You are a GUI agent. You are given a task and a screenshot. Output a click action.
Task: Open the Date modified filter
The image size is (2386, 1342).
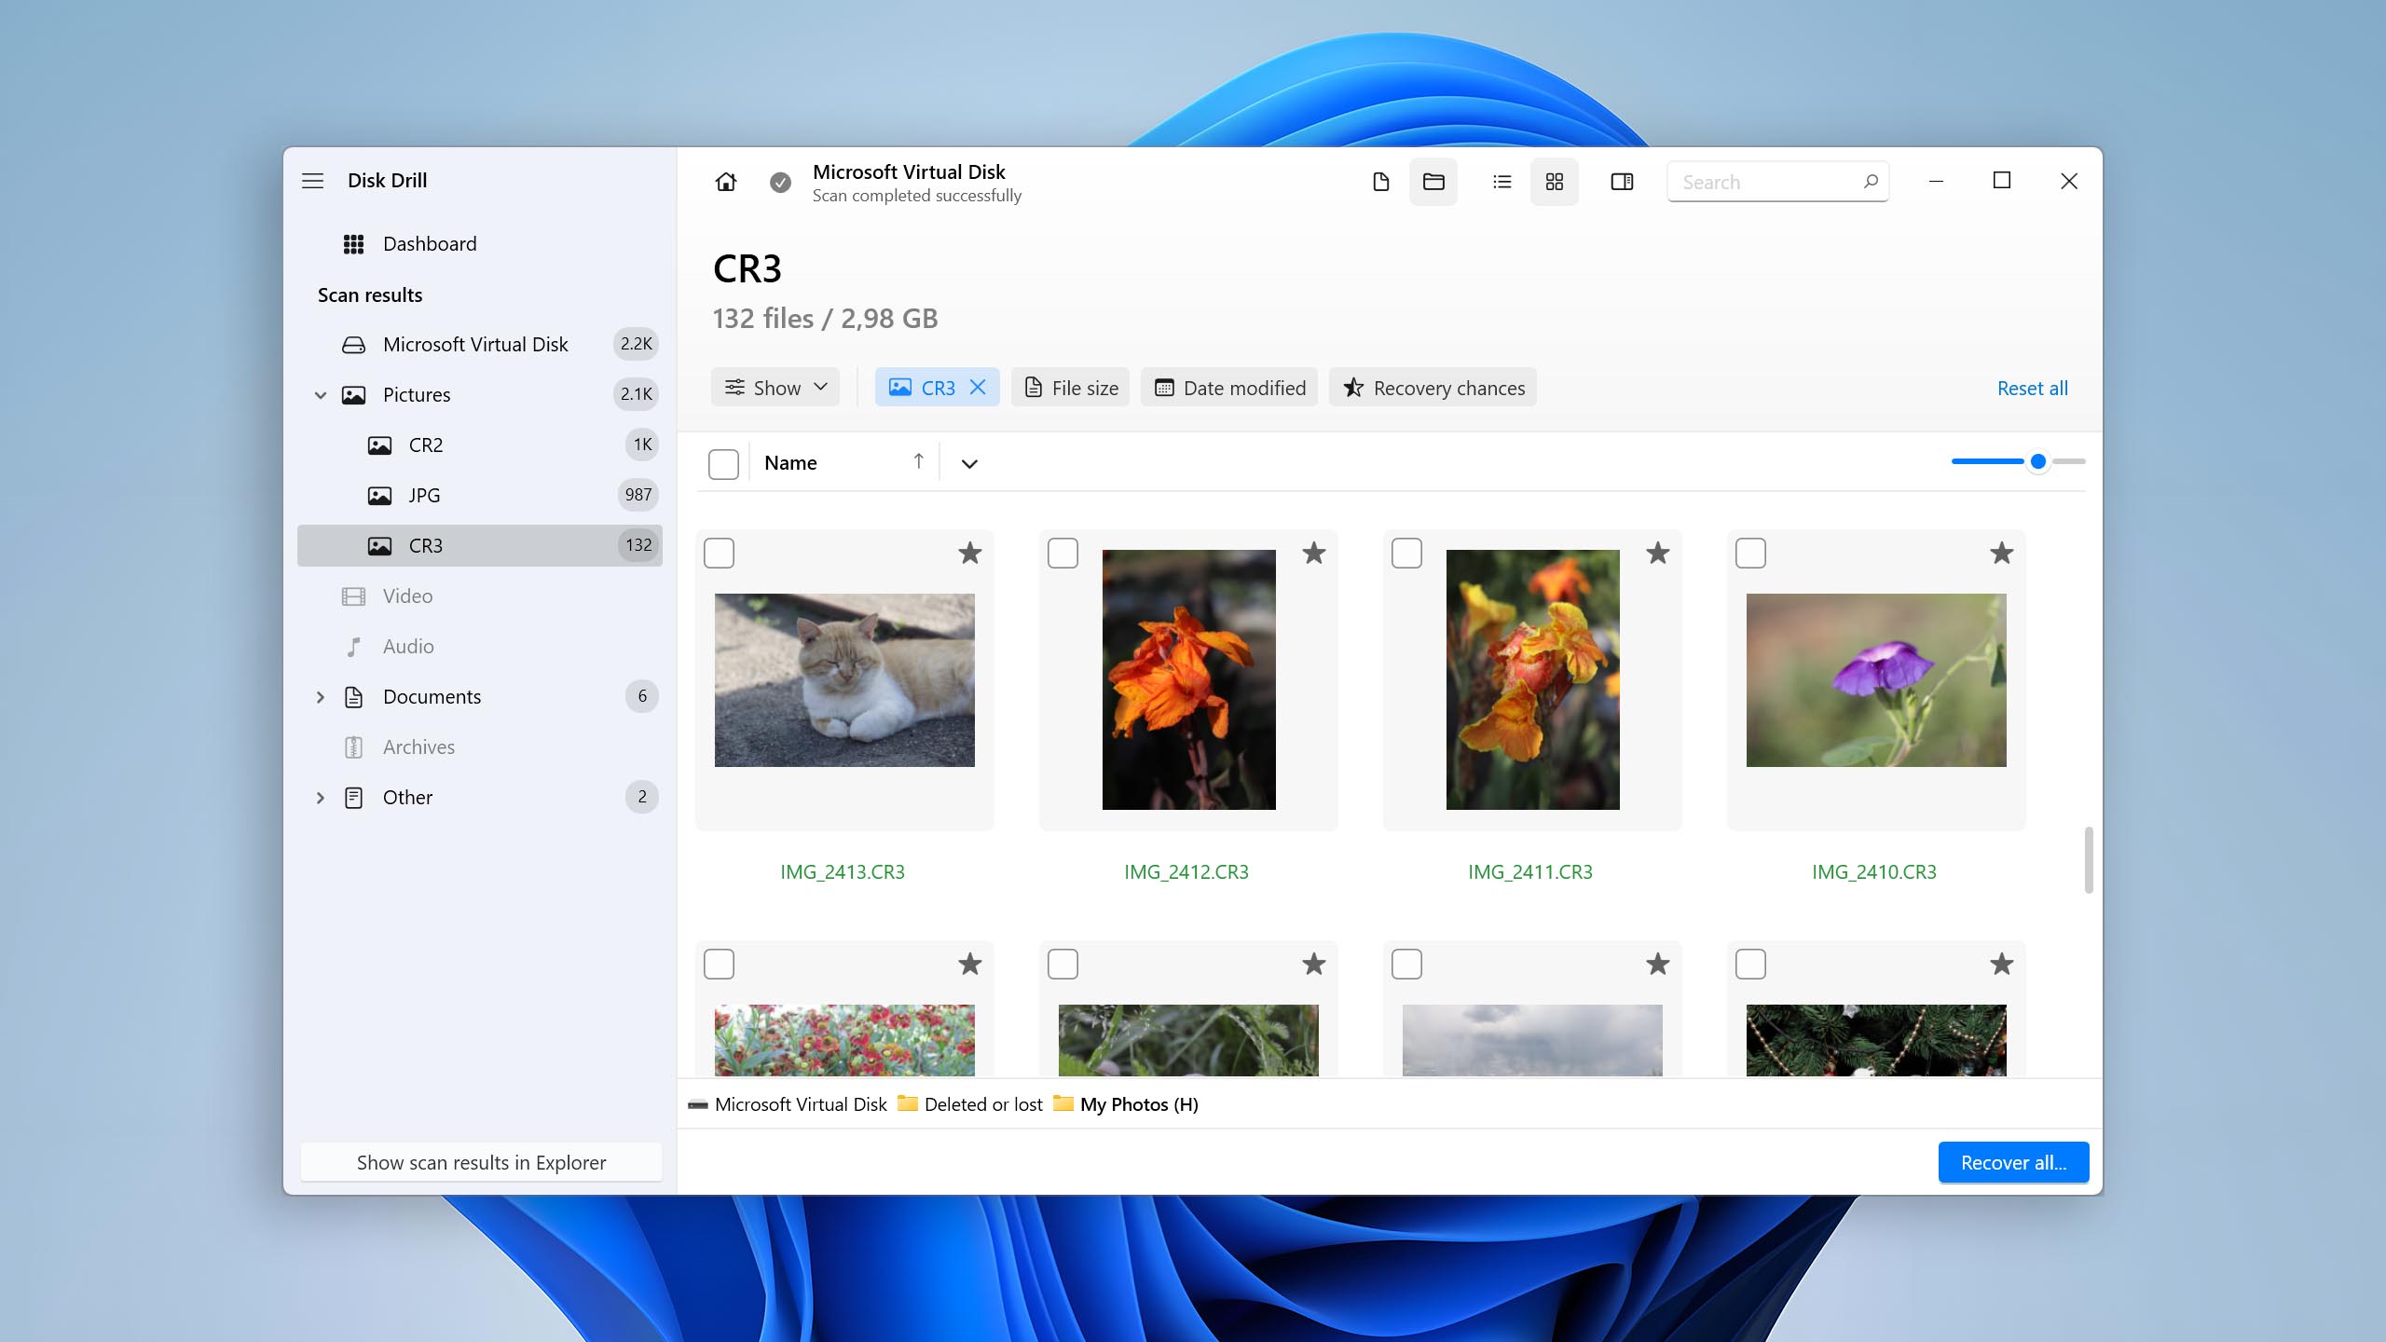[1229, 388]
